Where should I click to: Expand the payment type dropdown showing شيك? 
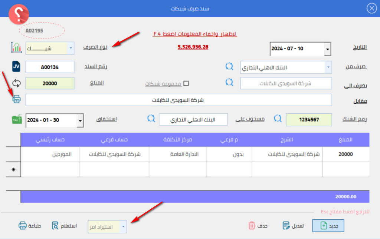coord(71,48)
